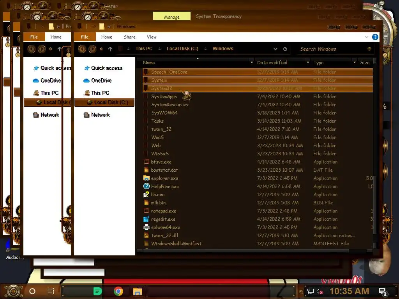Open File Explorer from the taskbar
Viewport: 399px width, 299px height.
coord(138,291)
